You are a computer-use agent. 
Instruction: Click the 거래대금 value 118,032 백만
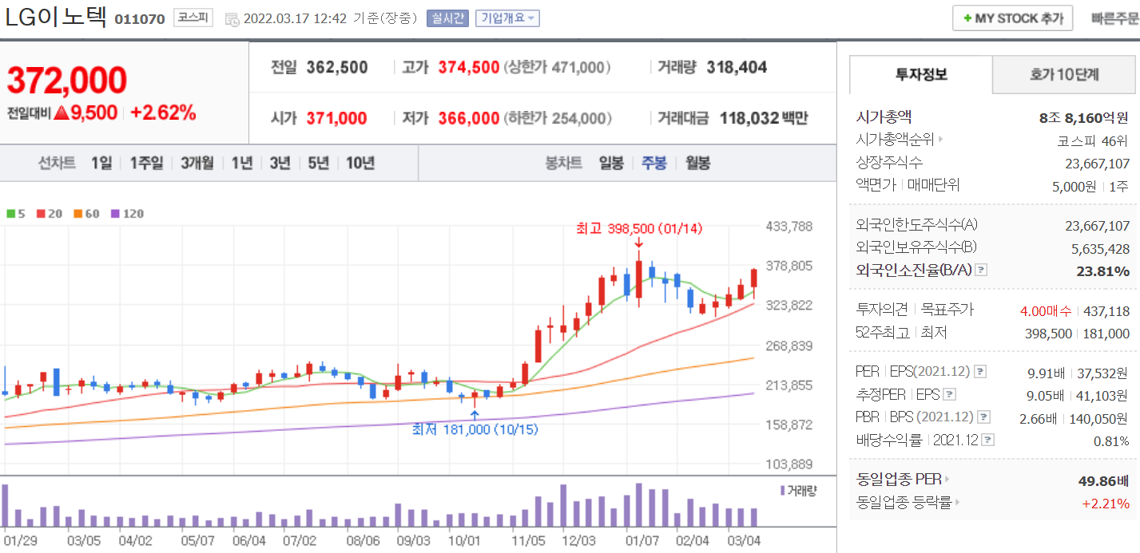coord(764,119)
